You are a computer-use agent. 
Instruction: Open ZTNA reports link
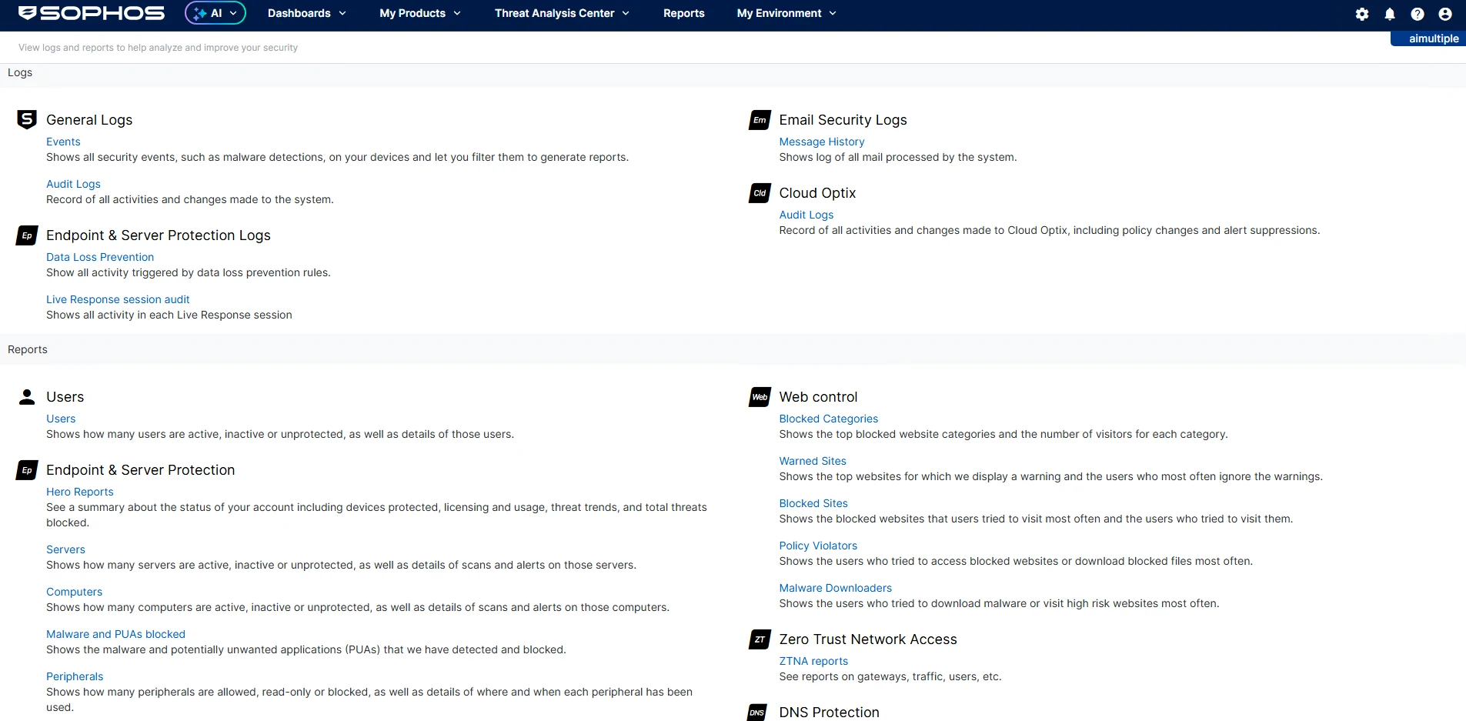[x=813, y=661]
